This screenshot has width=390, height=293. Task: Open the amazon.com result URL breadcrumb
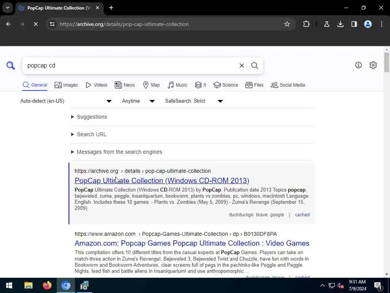point(176,234)
